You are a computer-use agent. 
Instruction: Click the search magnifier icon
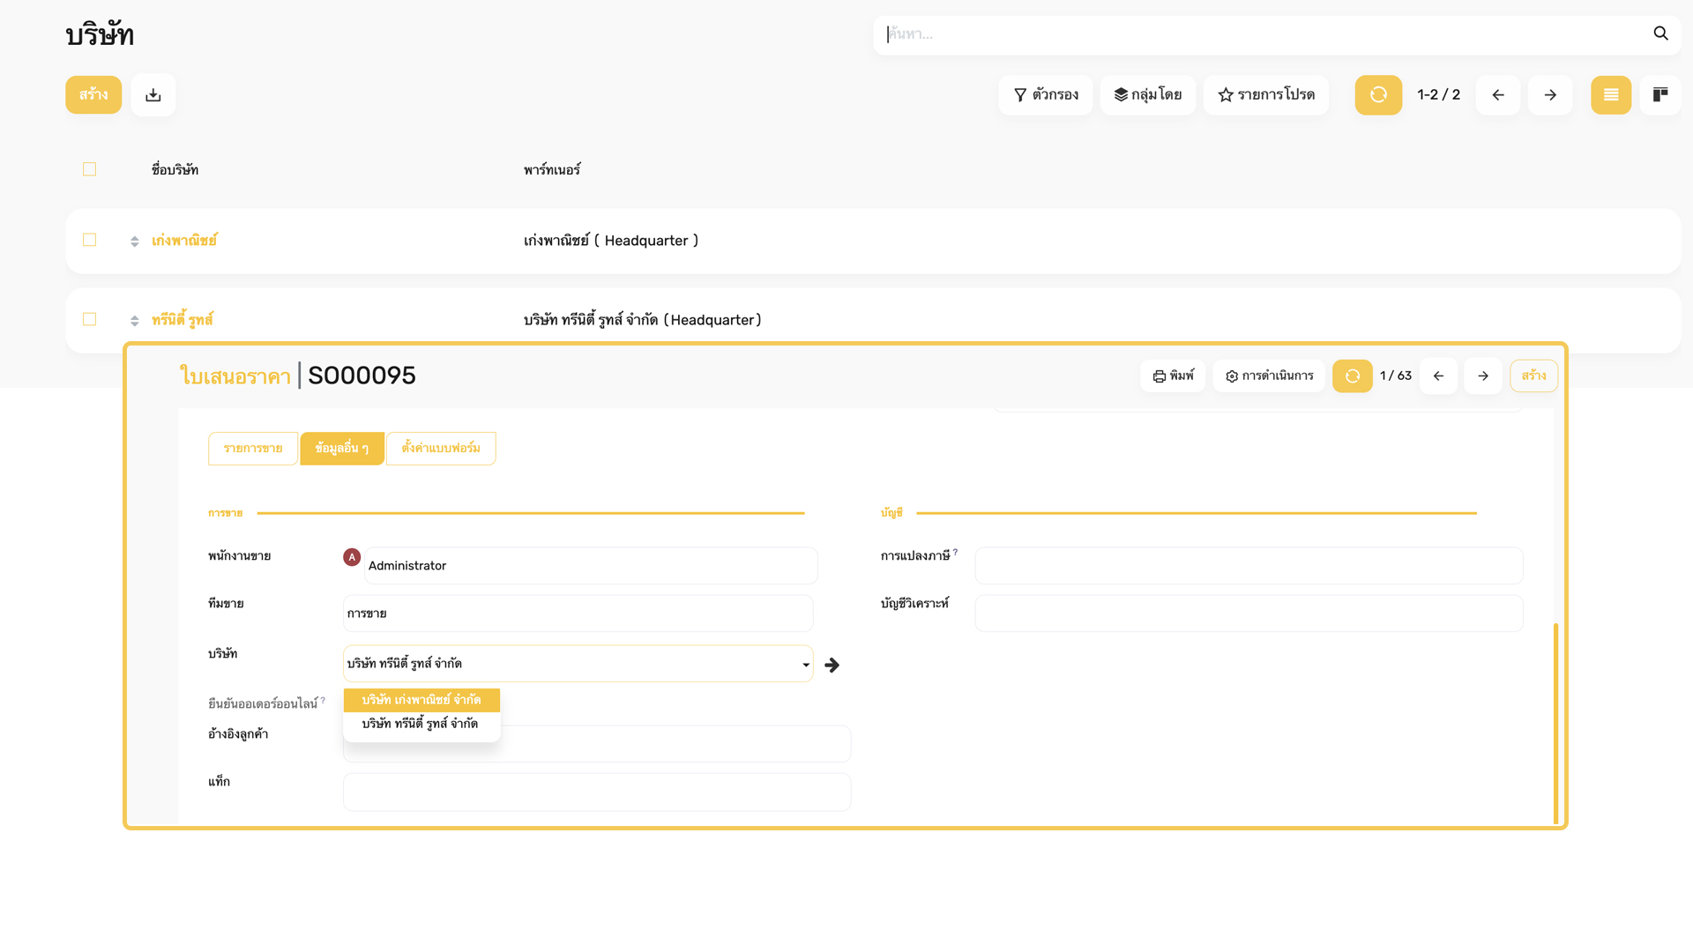tap(1660, 33)
